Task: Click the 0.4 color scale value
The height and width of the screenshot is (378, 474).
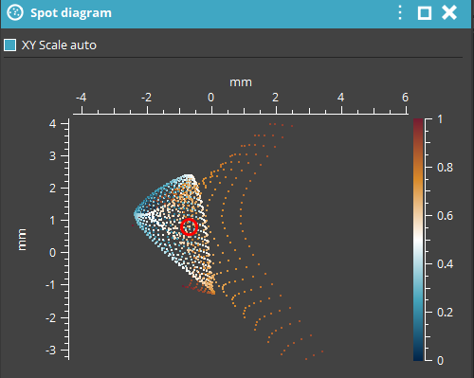Action: 445,264
